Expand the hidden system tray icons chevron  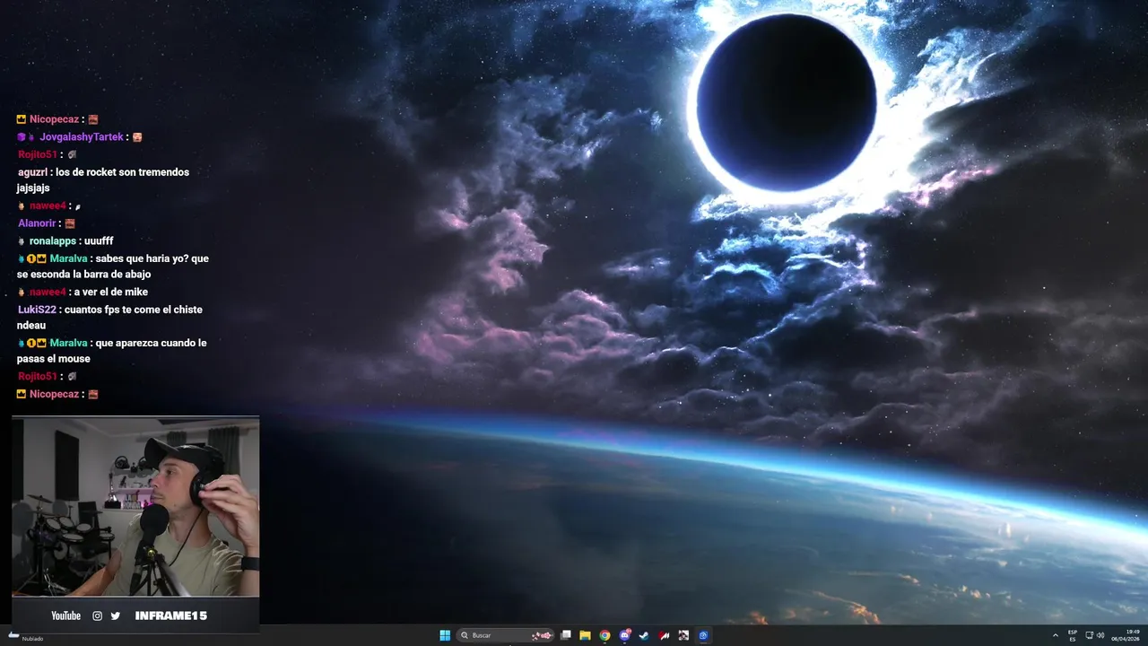[1055, 635]
